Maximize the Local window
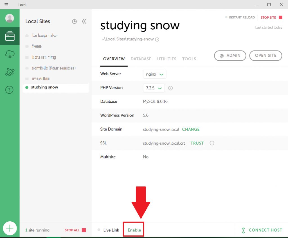Image resolution: width=288 pixels, height=238 pixels. point(269,5)
